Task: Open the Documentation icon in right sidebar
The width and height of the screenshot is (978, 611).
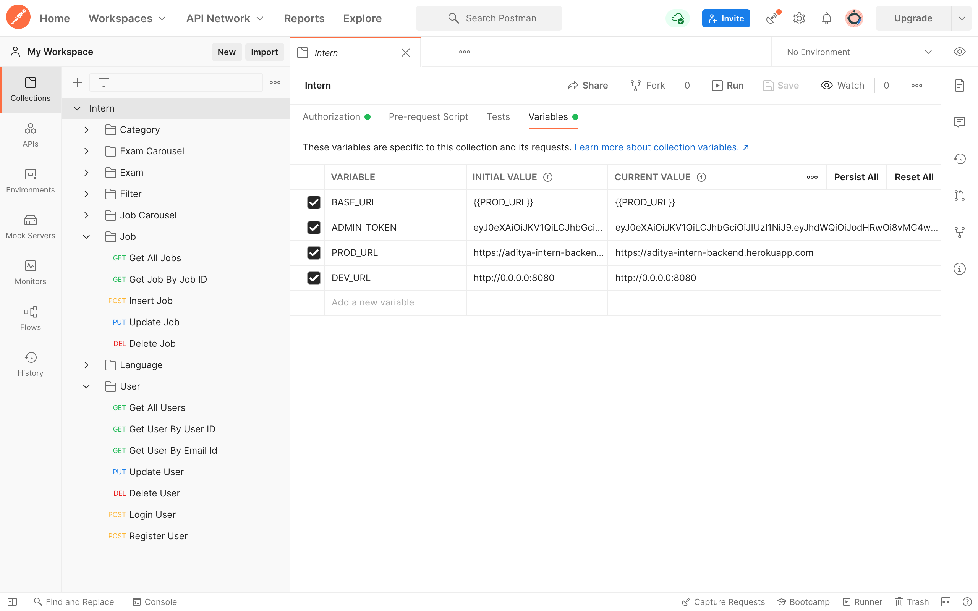Action: (959, 85)
